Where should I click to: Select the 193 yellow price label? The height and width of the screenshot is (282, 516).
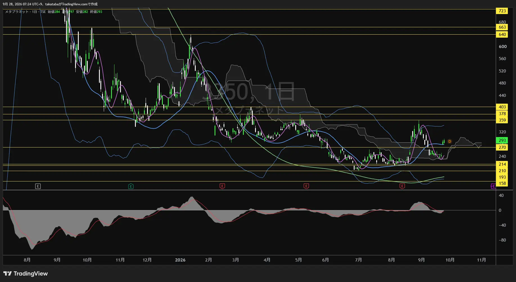pos(502,177)
